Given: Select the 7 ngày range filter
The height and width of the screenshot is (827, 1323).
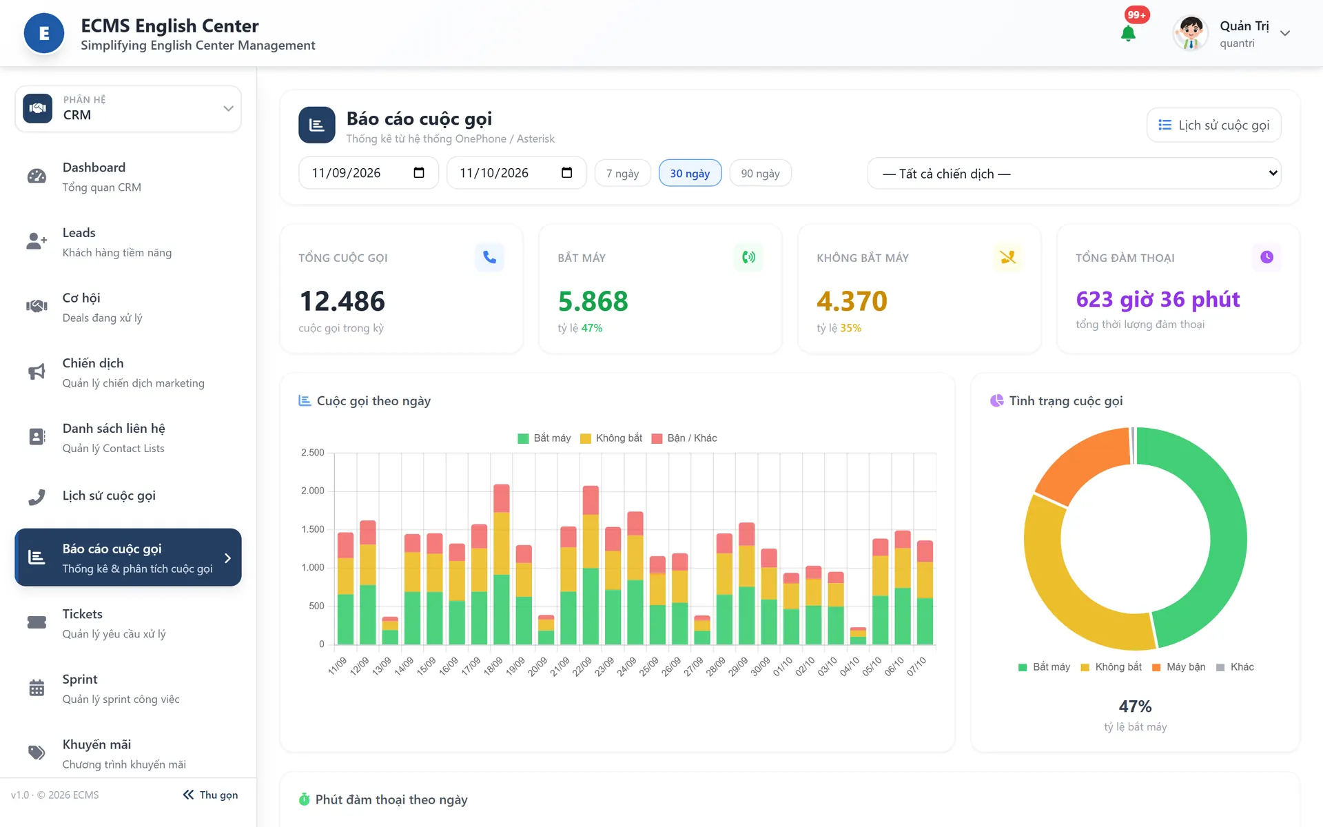Looking at the screenshot, I should point(623,173).
